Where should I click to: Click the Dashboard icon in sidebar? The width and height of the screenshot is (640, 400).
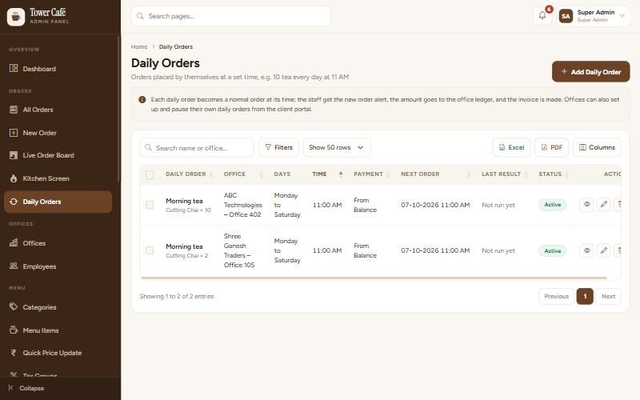coord(14,69)
